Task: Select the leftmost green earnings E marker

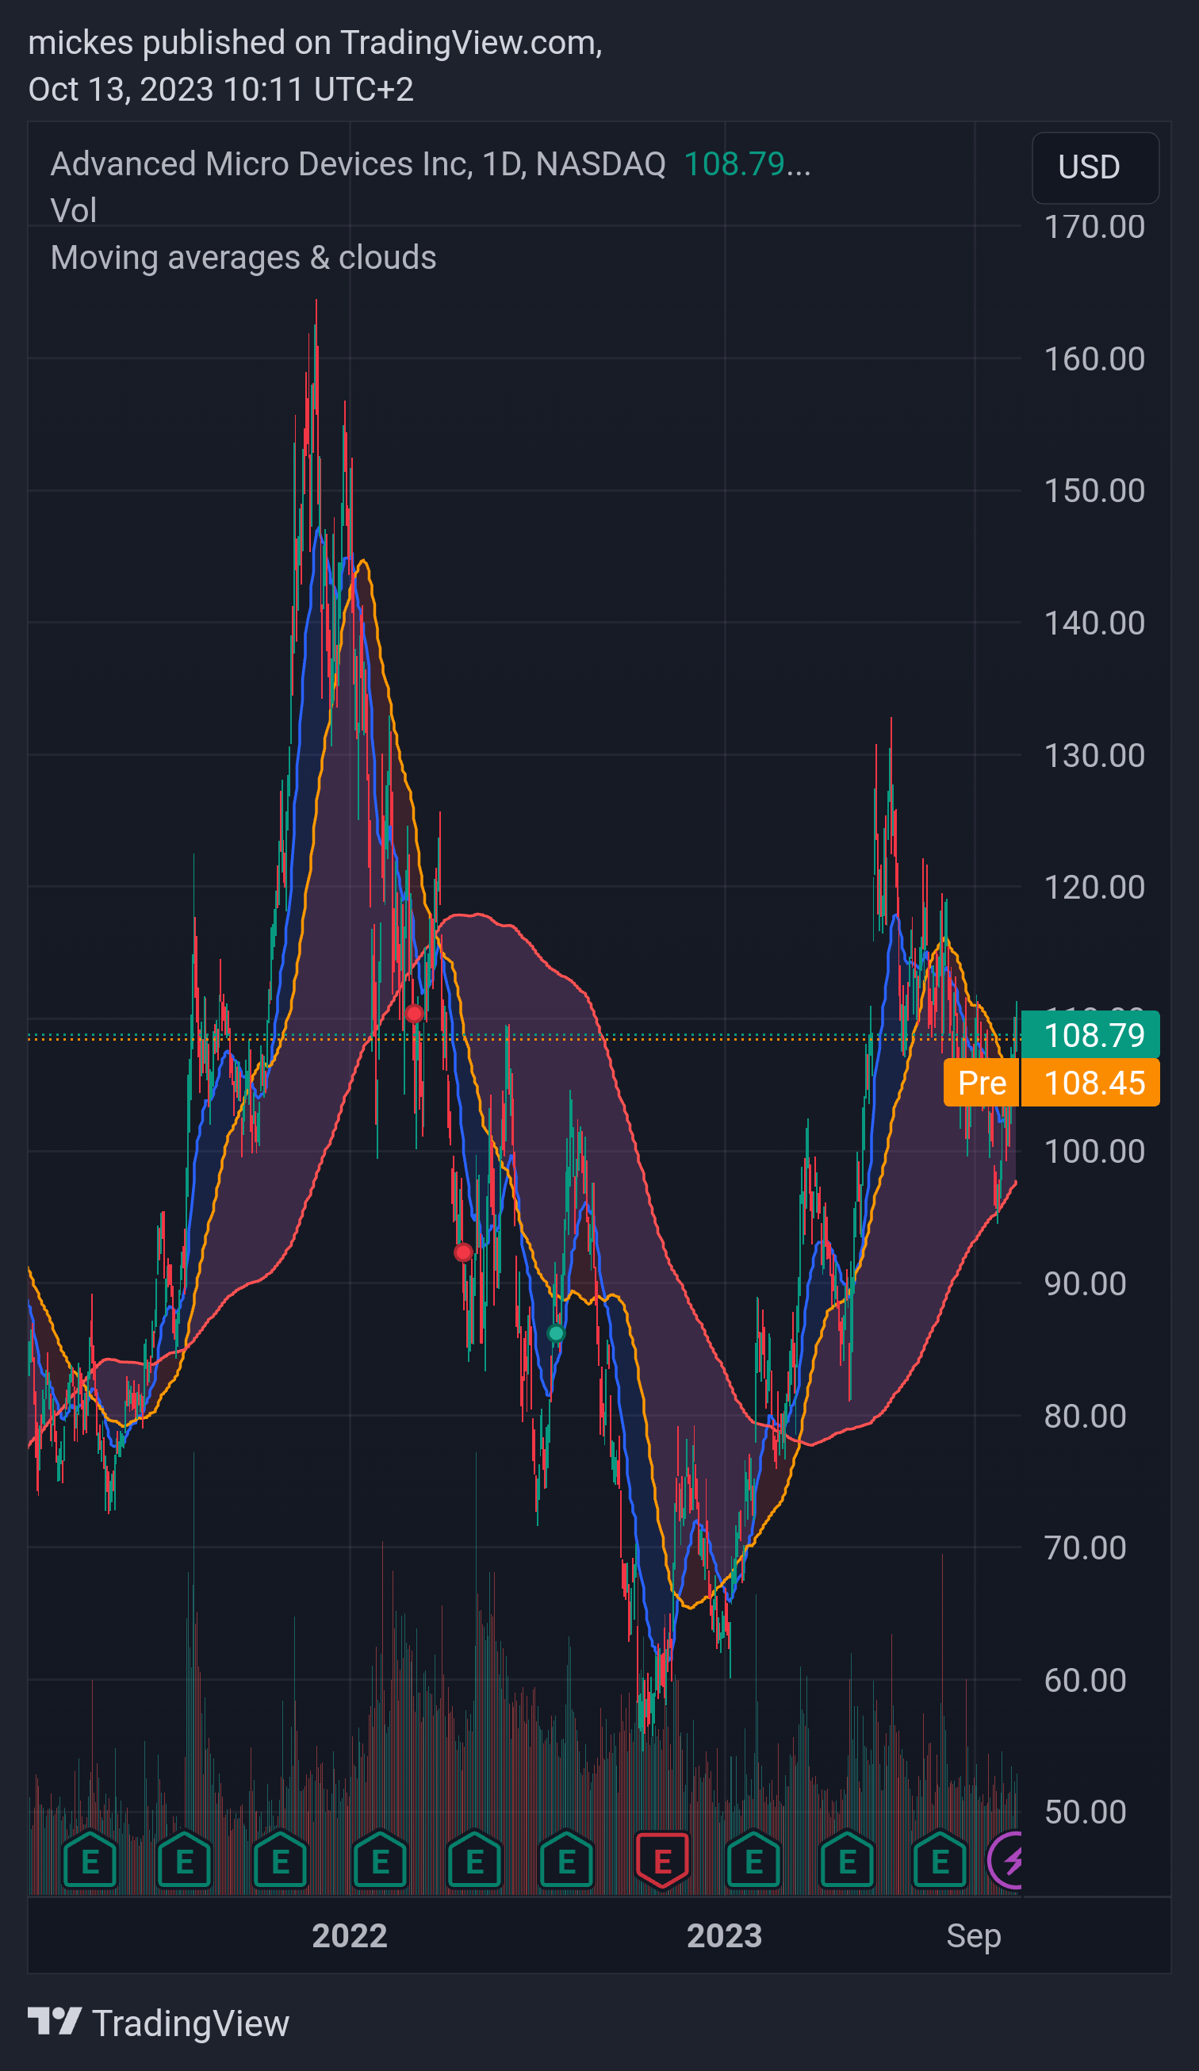Action: pos(90,1861)
